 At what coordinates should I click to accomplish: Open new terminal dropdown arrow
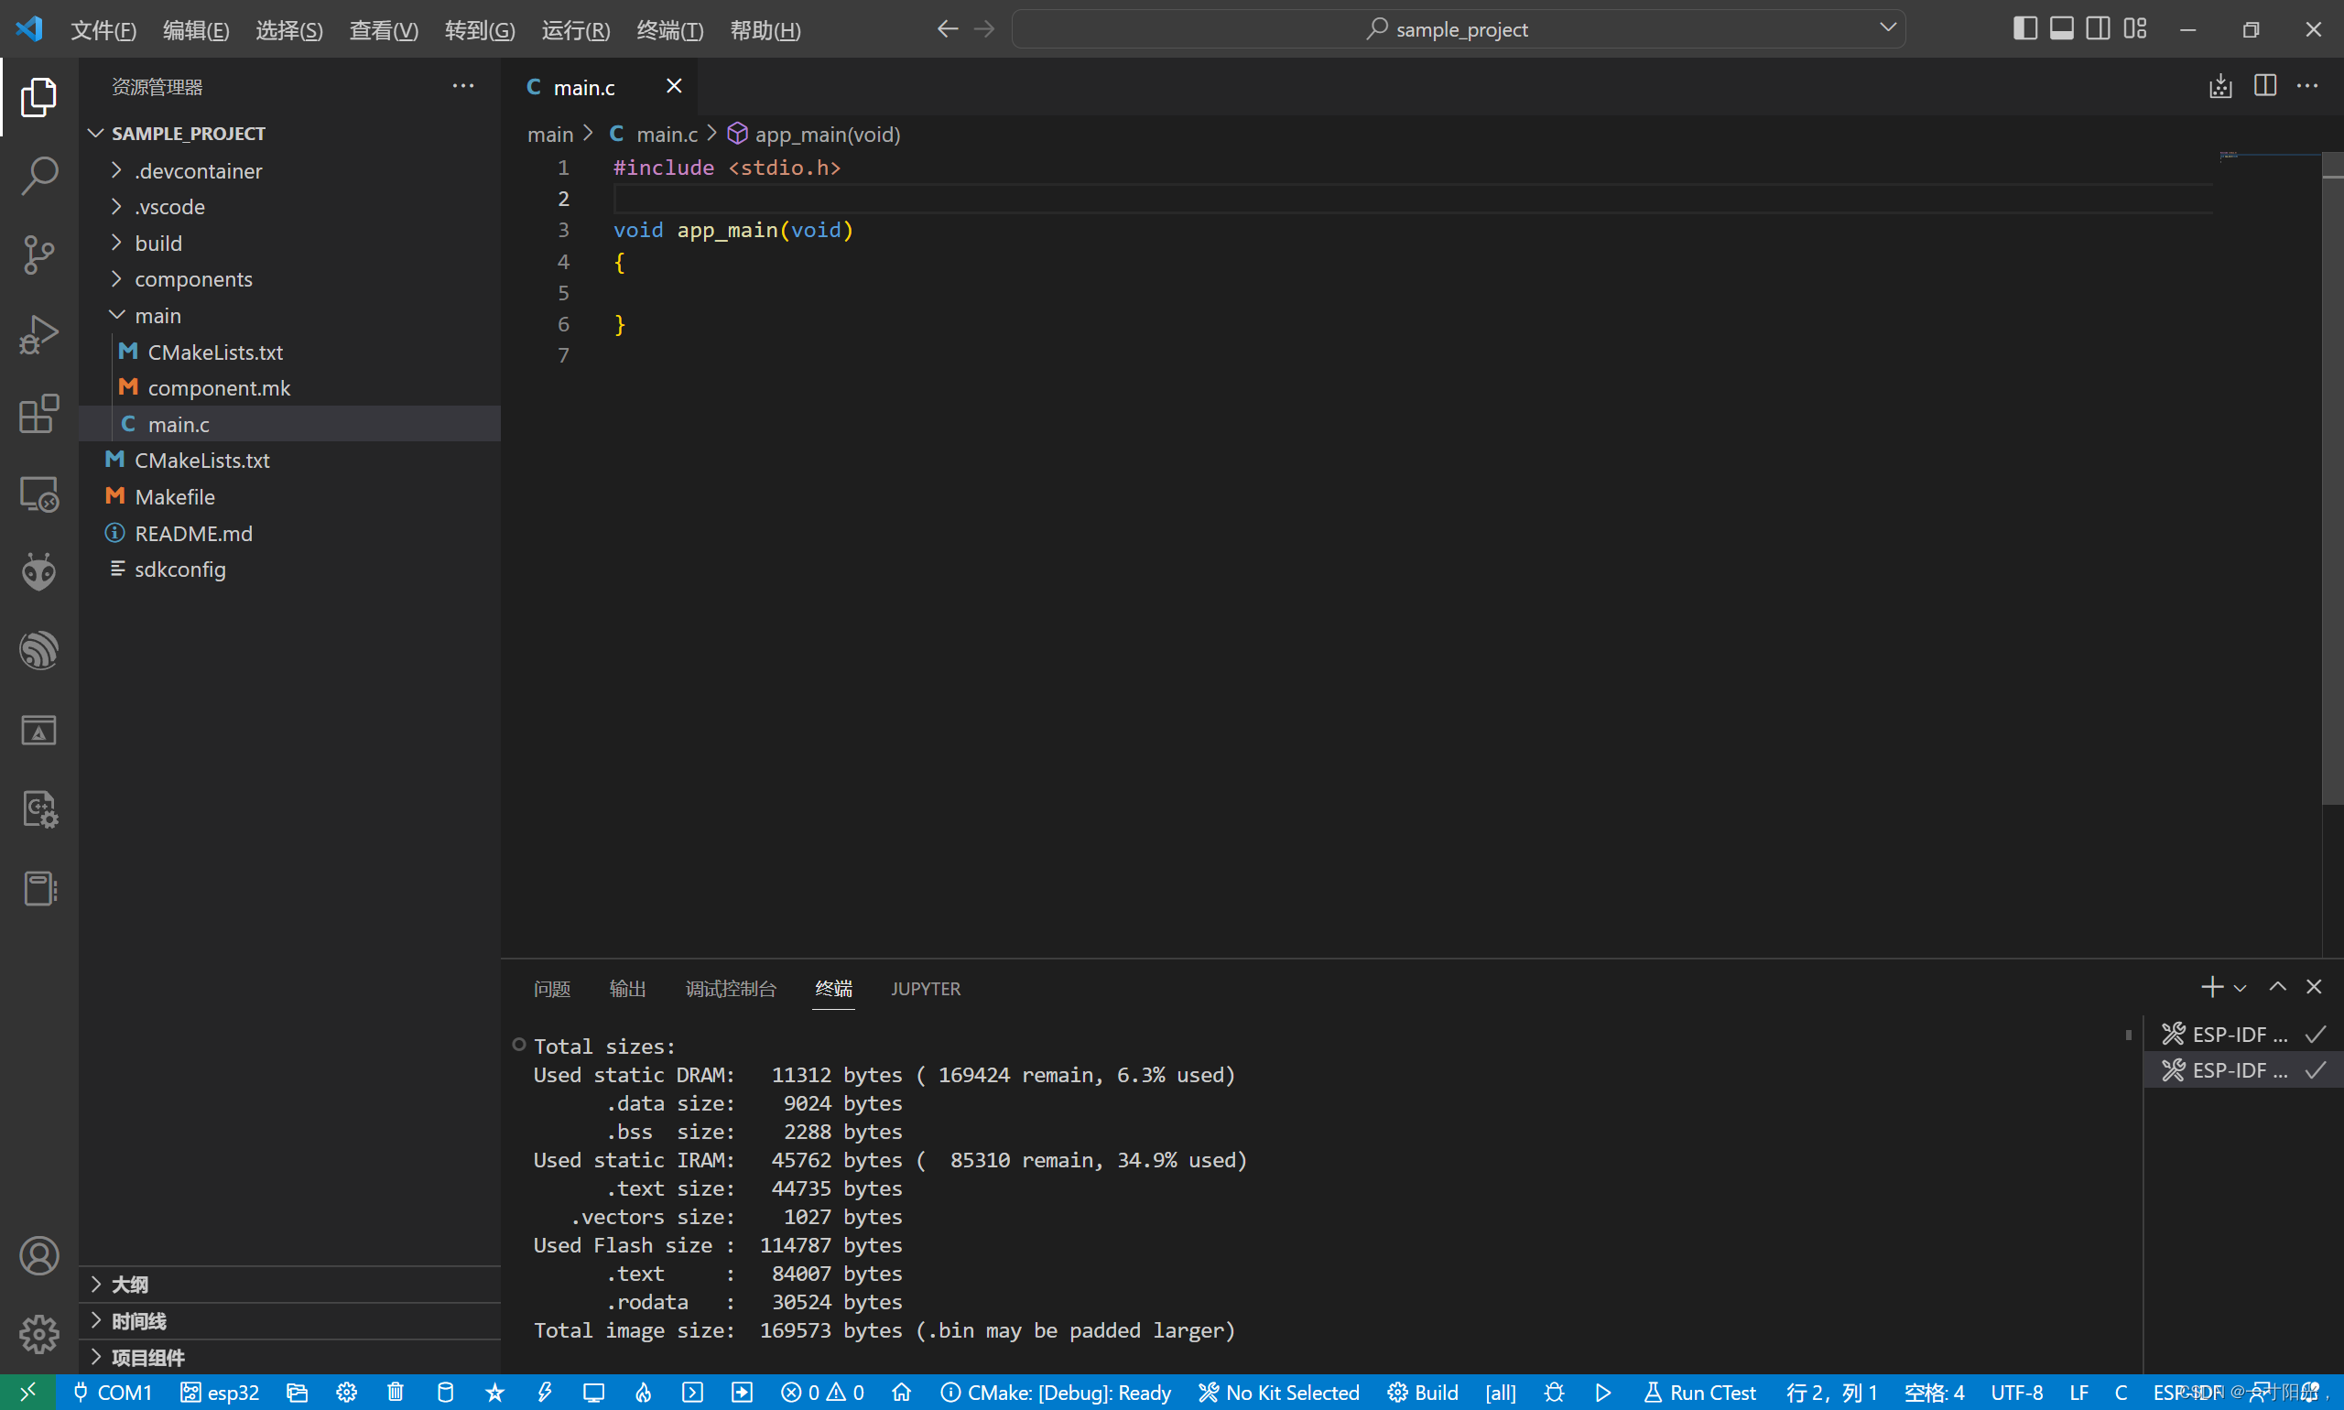[x=2240, y=988]
